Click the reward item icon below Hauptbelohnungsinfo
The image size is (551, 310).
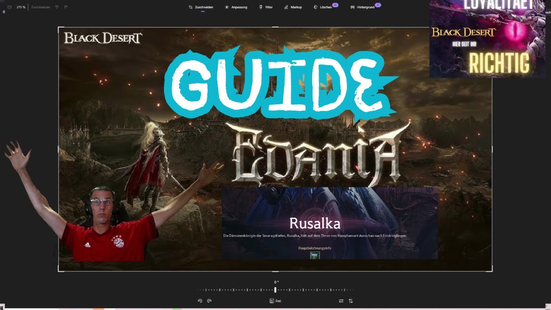pyautogui.click(x=315, y=255)
